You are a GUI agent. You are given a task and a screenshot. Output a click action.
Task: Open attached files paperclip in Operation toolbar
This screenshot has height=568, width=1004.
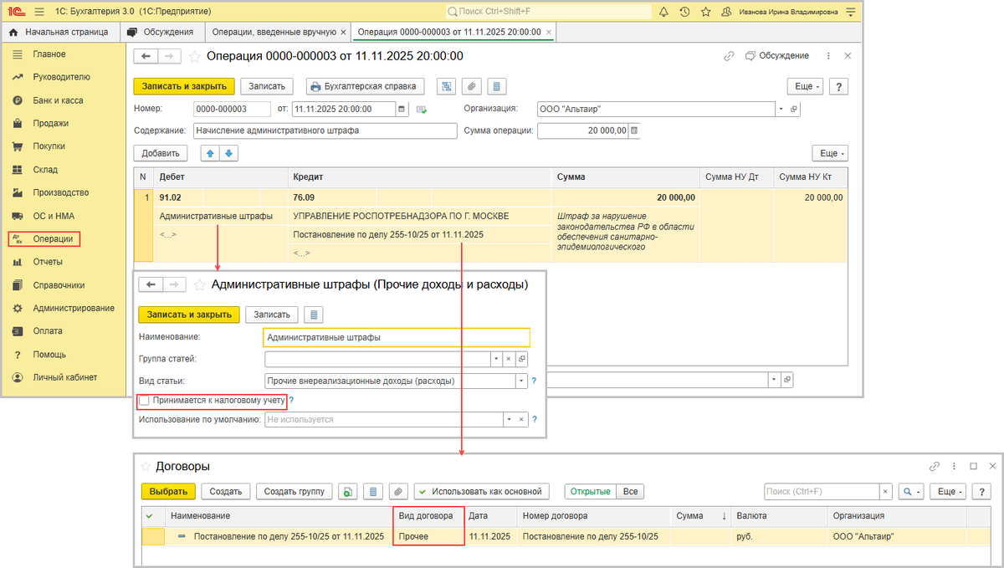(x=472, y=86)
